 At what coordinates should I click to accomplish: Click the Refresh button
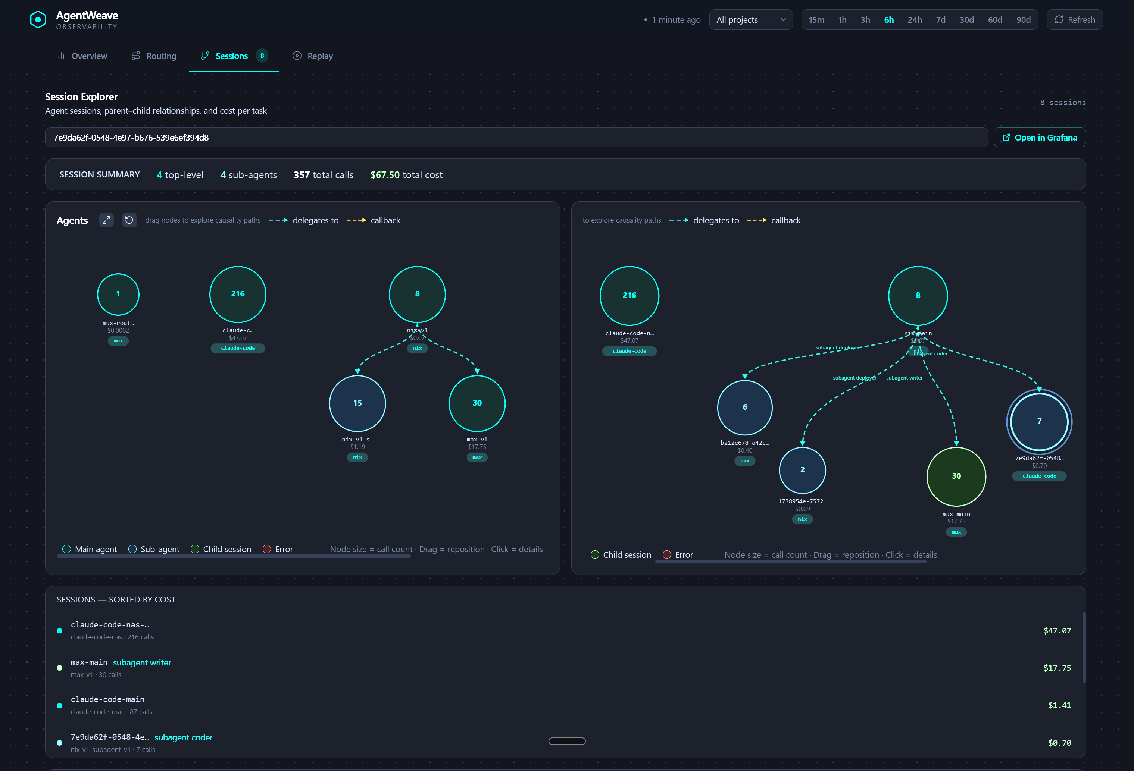coord(1074,19)
